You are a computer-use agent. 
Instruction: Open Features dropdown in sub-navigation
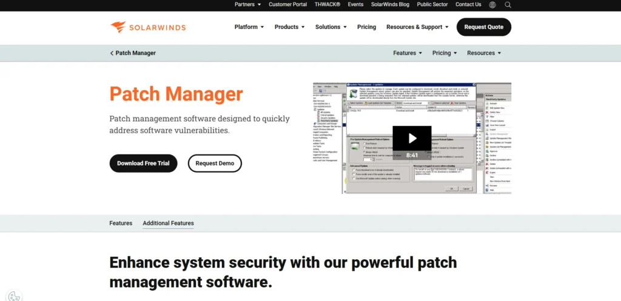pos(408,53)
